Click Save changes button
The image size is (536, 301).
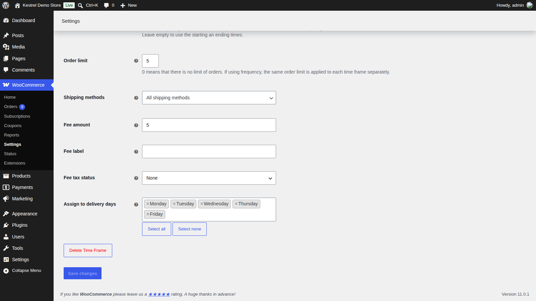tap(82, 273)
